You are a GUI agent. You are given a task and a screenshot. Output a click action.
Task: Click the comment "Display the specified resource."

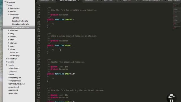(67, 62)
